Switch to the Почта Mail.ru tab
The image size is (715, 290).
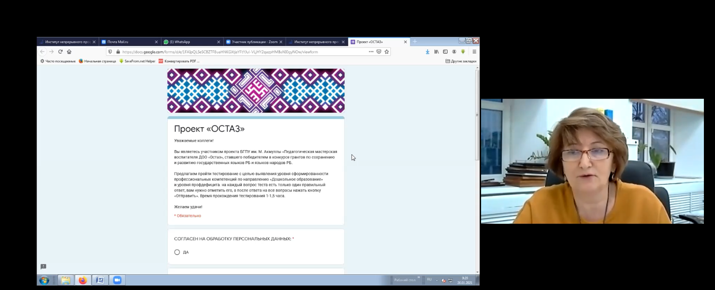[128, 42]
